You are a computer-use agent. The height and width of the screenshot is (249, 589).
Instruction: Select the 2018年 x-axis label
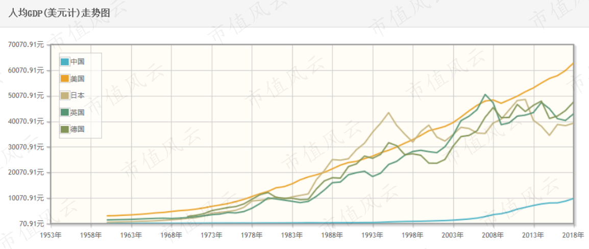point(574,235)
